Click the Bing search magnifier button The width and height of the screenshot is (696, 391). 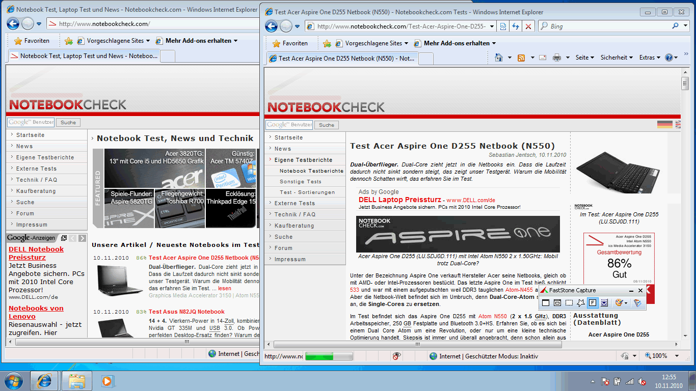coord(676,26)
